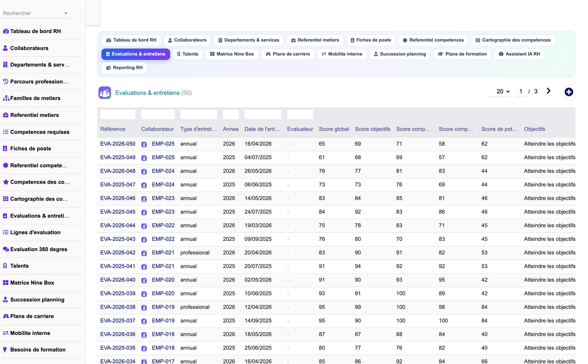Go to next page with chevron arrow
This screenshot has width=588, height=364.
[549, 91]
